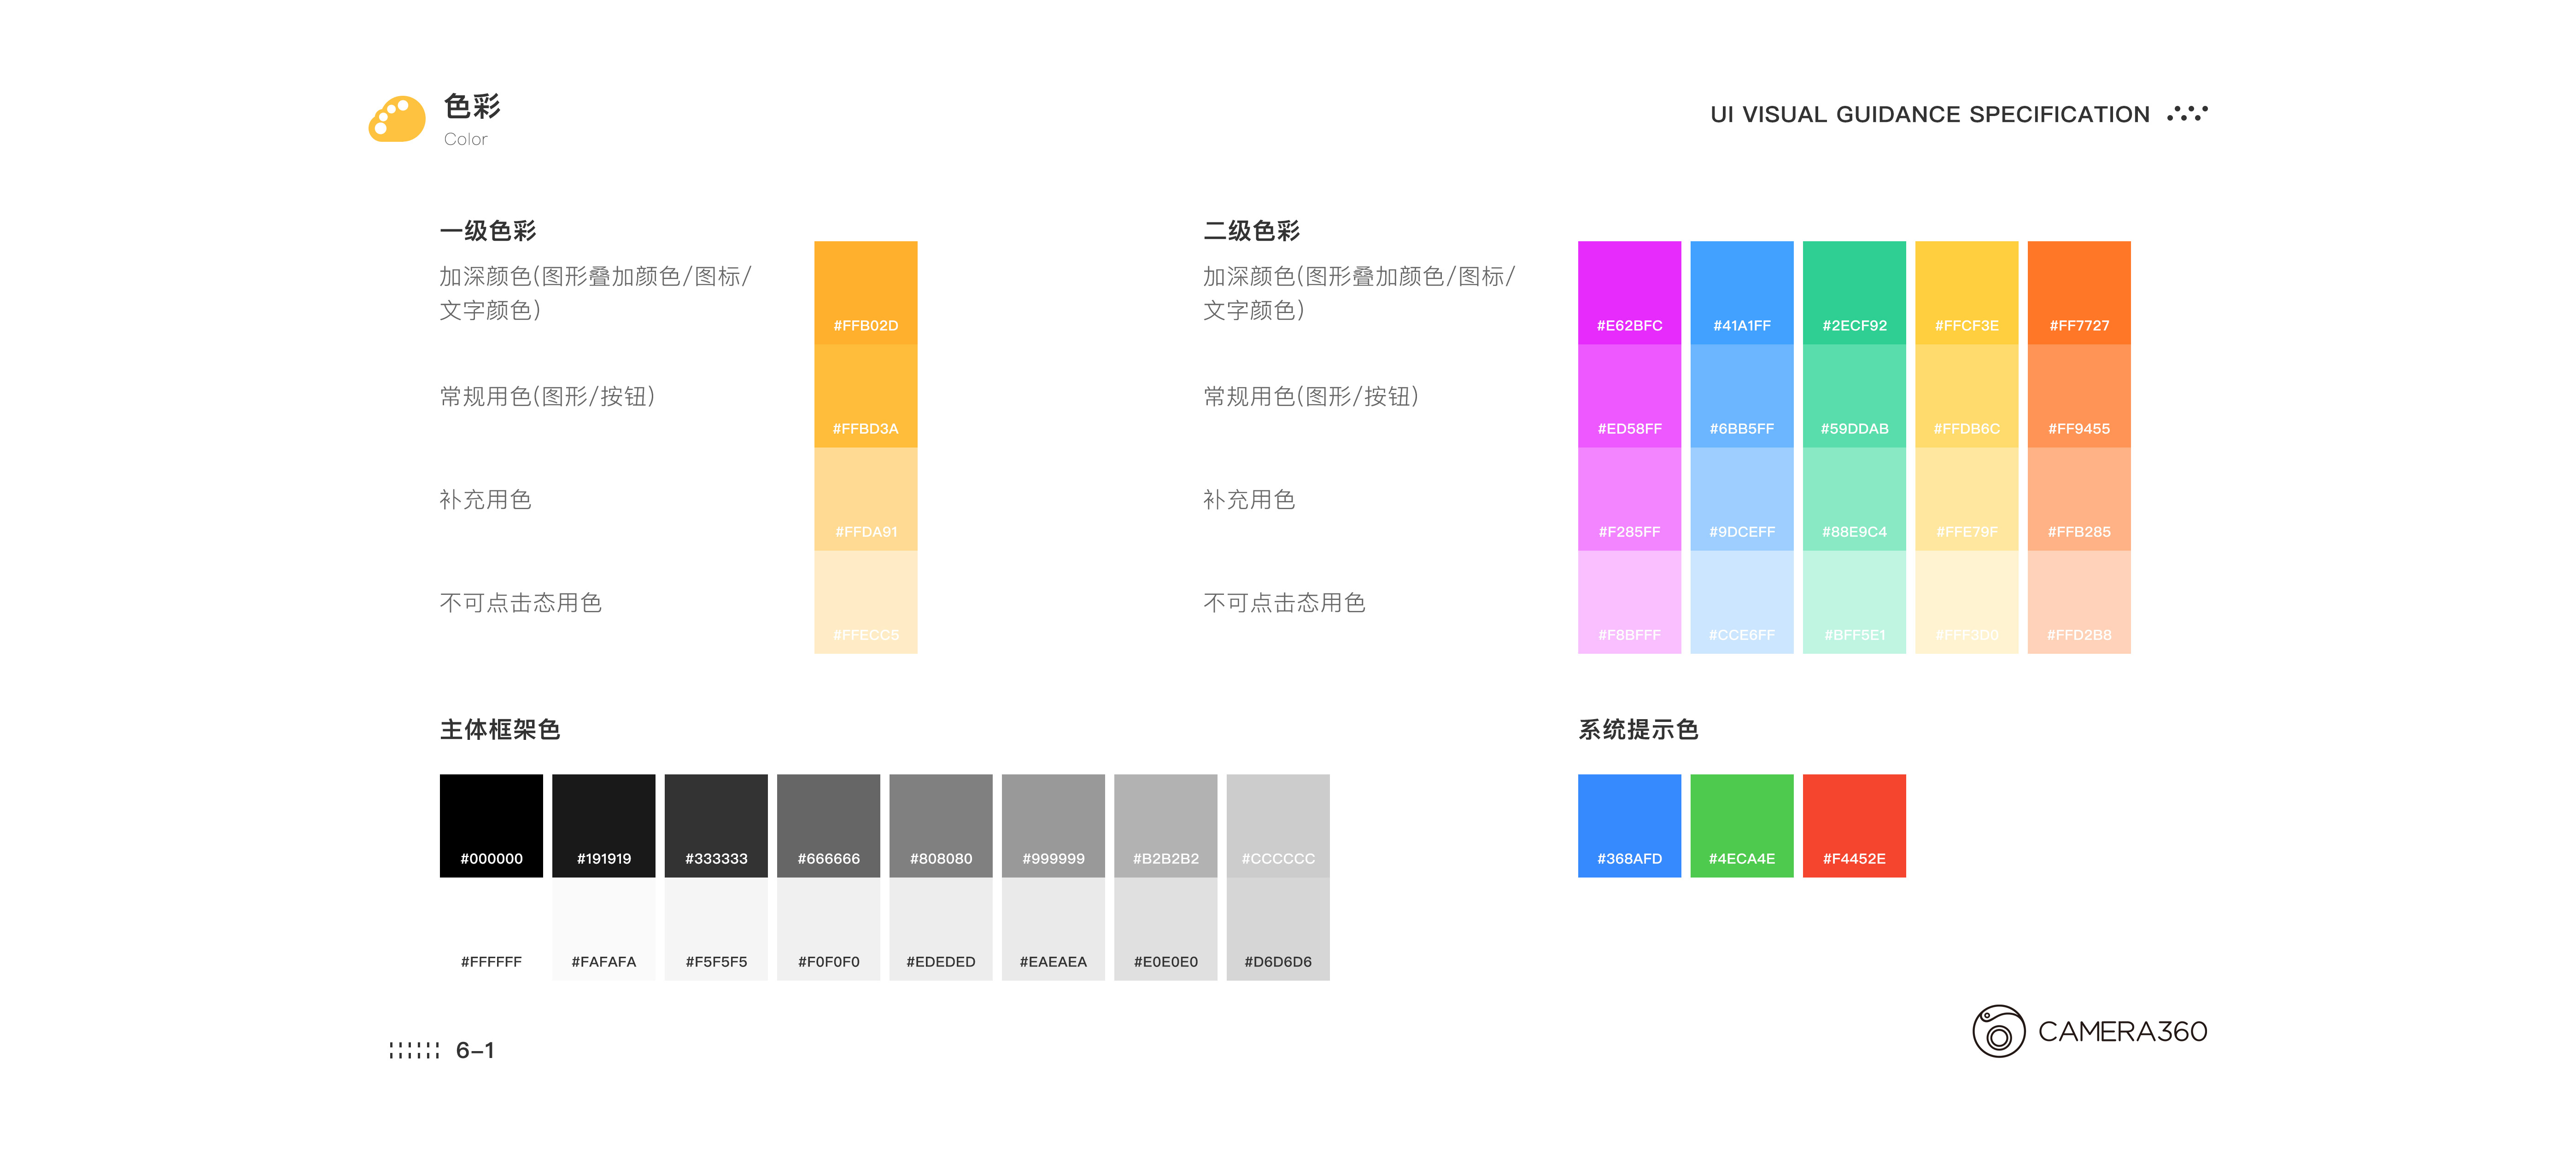The width and height of the screenshot is (2576, 1151).
Task: Choose the #9DCEFF light blue swatch
Action: pos(1742,499)
